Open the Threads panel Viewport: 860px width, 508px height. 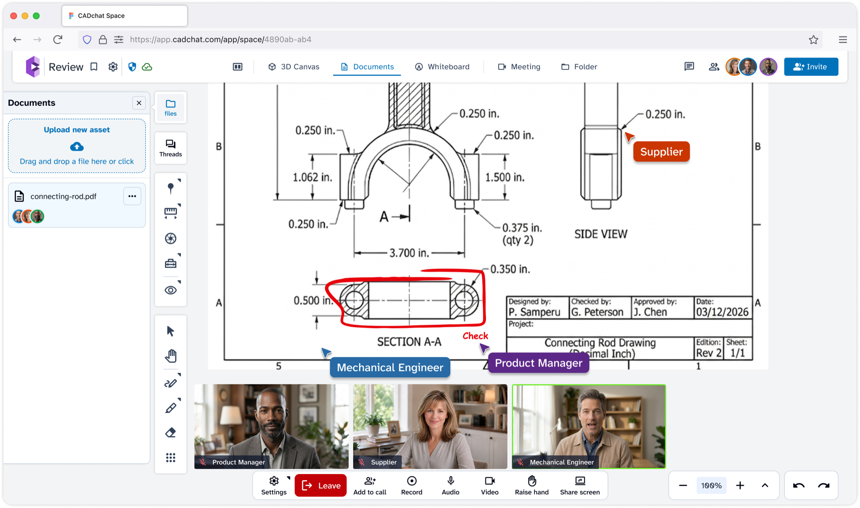[171, 148]
